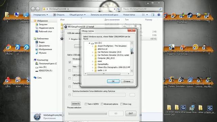Tick the Show Log checkbox
This screenshot has height=122, width=217.
[x=121, y=104]
